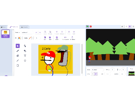
Task: Select the Circle tool
Action: 25,61
